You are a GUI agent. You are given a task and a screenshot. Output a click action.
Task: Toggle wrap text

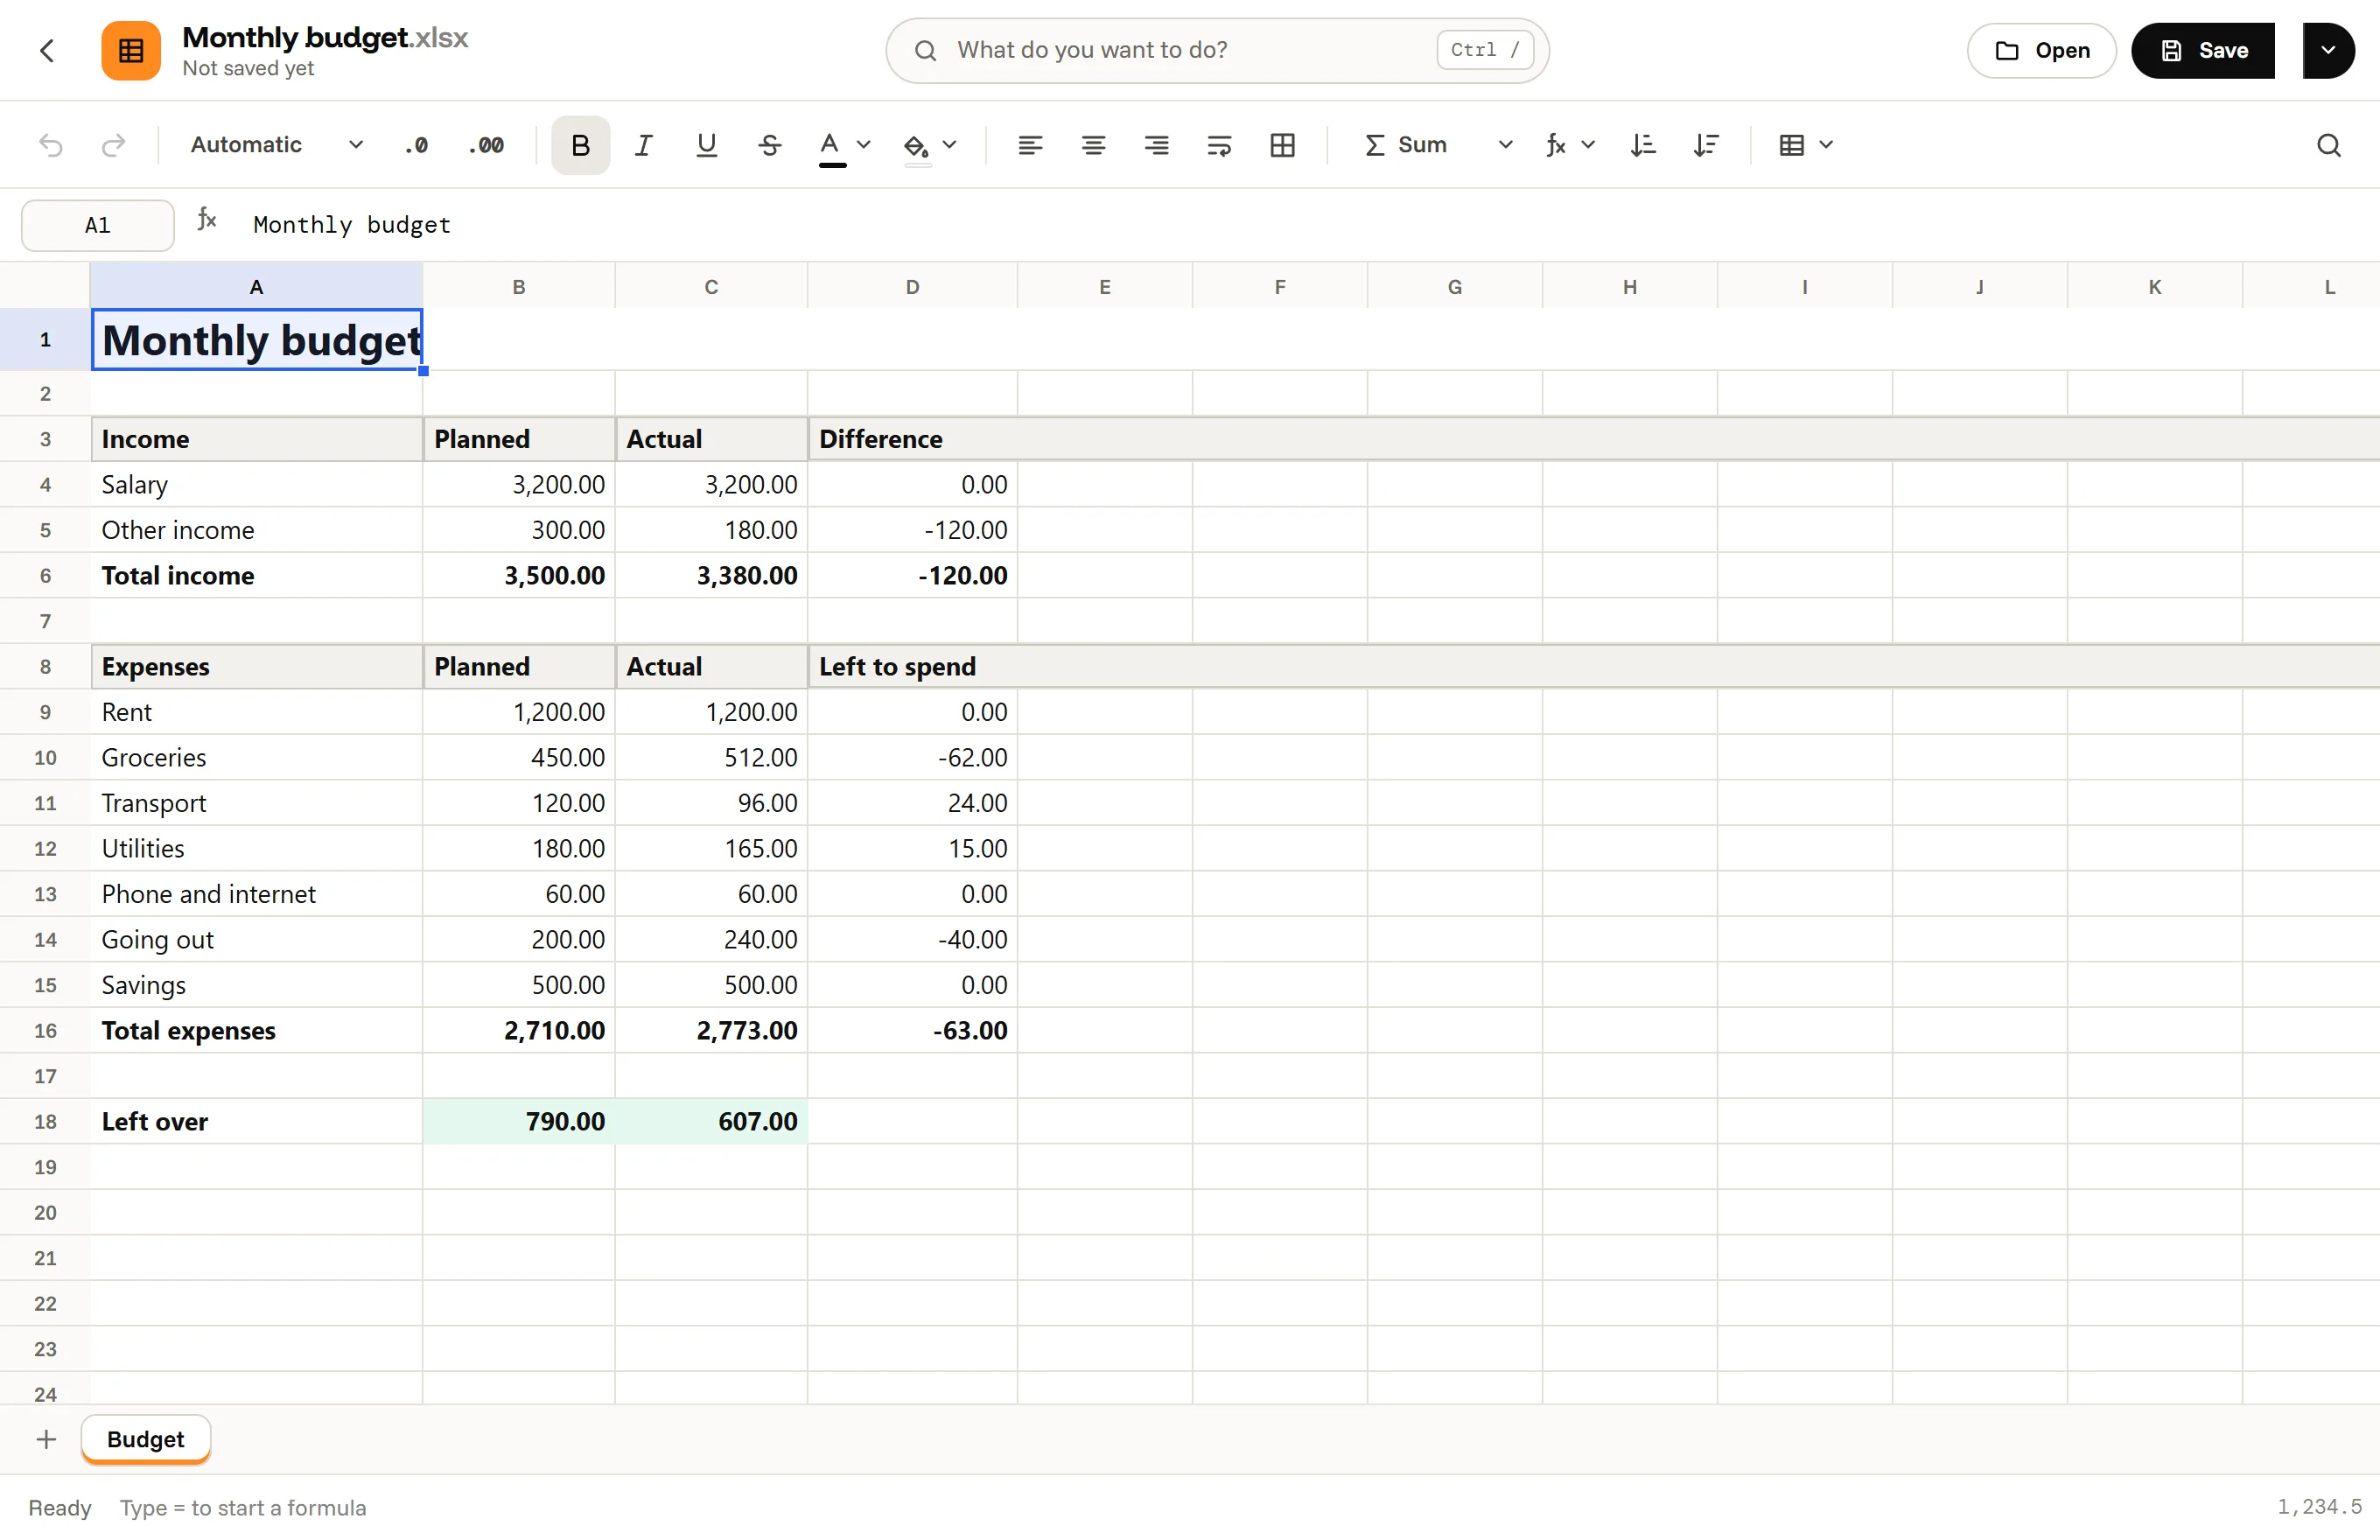point(1219,145)
